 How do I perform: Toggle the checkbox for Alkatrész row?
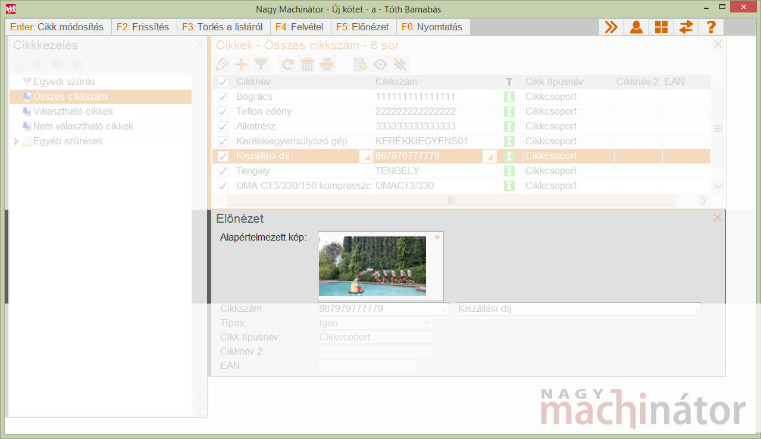223,127
